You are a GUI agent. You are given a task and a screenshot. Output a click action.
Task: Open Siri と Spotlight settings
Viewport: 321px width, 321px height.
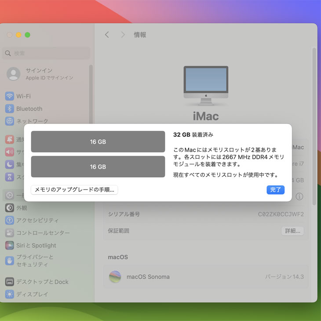36,245
